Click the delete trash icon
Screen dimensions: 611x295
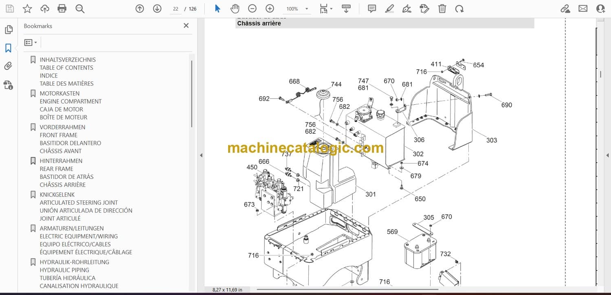tap(442, 9)
